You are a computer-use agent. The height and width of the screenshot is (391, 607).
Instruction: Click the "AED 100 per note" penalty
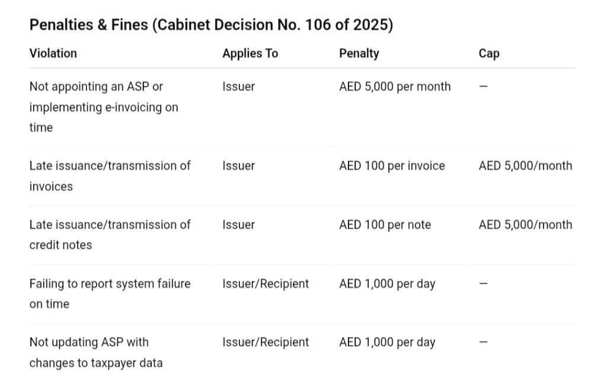(x=385, y=225)
